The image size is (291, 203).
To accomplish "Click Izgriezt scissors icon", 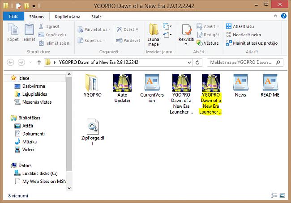I will tap(41, 26).
